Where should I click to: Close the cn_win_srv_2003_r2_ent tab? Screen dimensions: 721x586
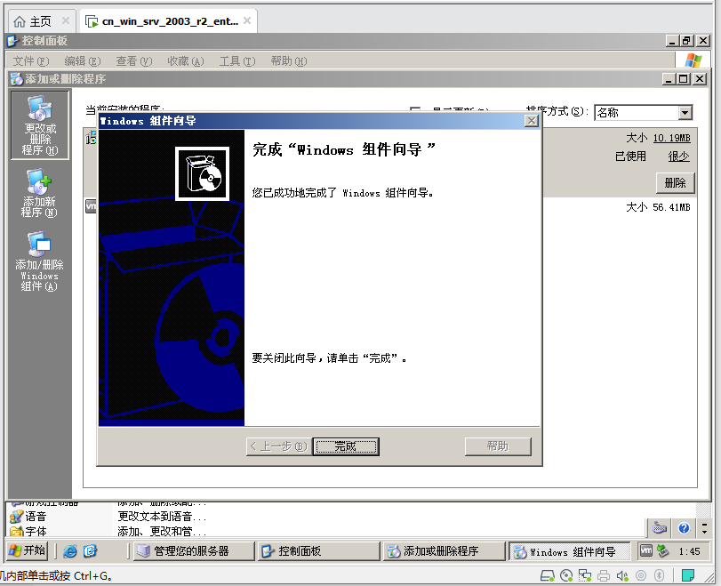tap(247, 20)
